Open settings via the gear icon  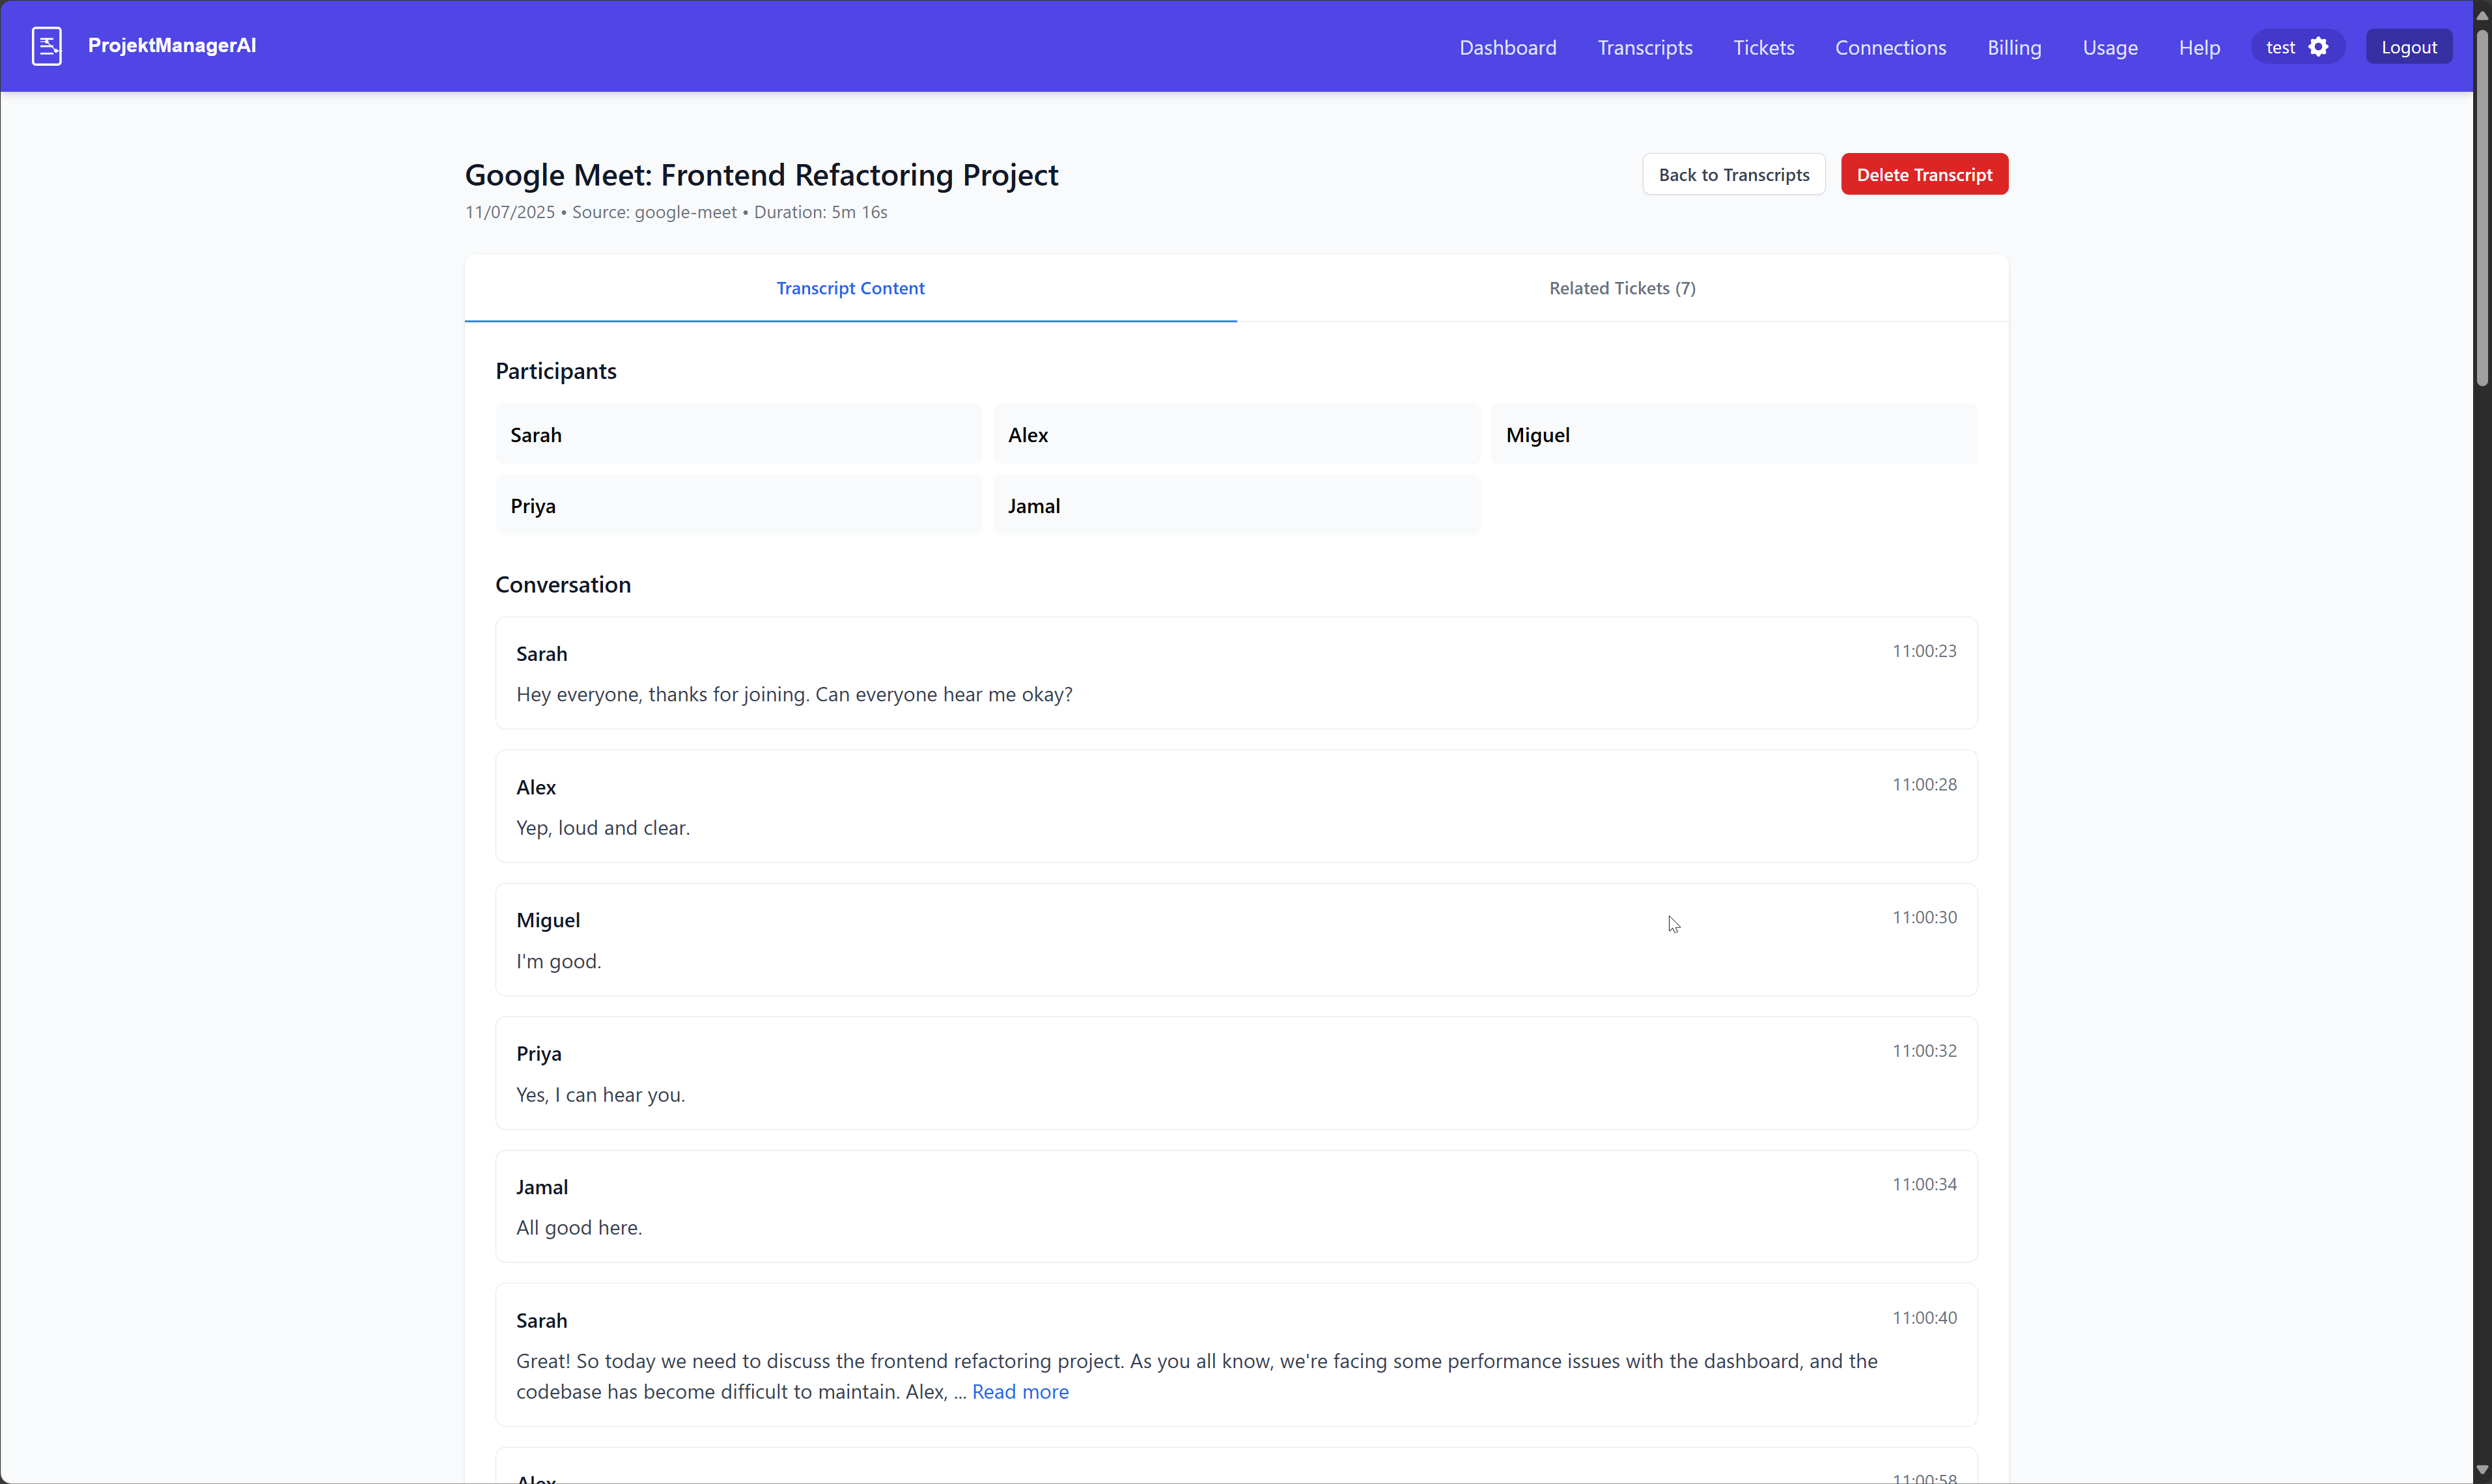pos(2319,47)
